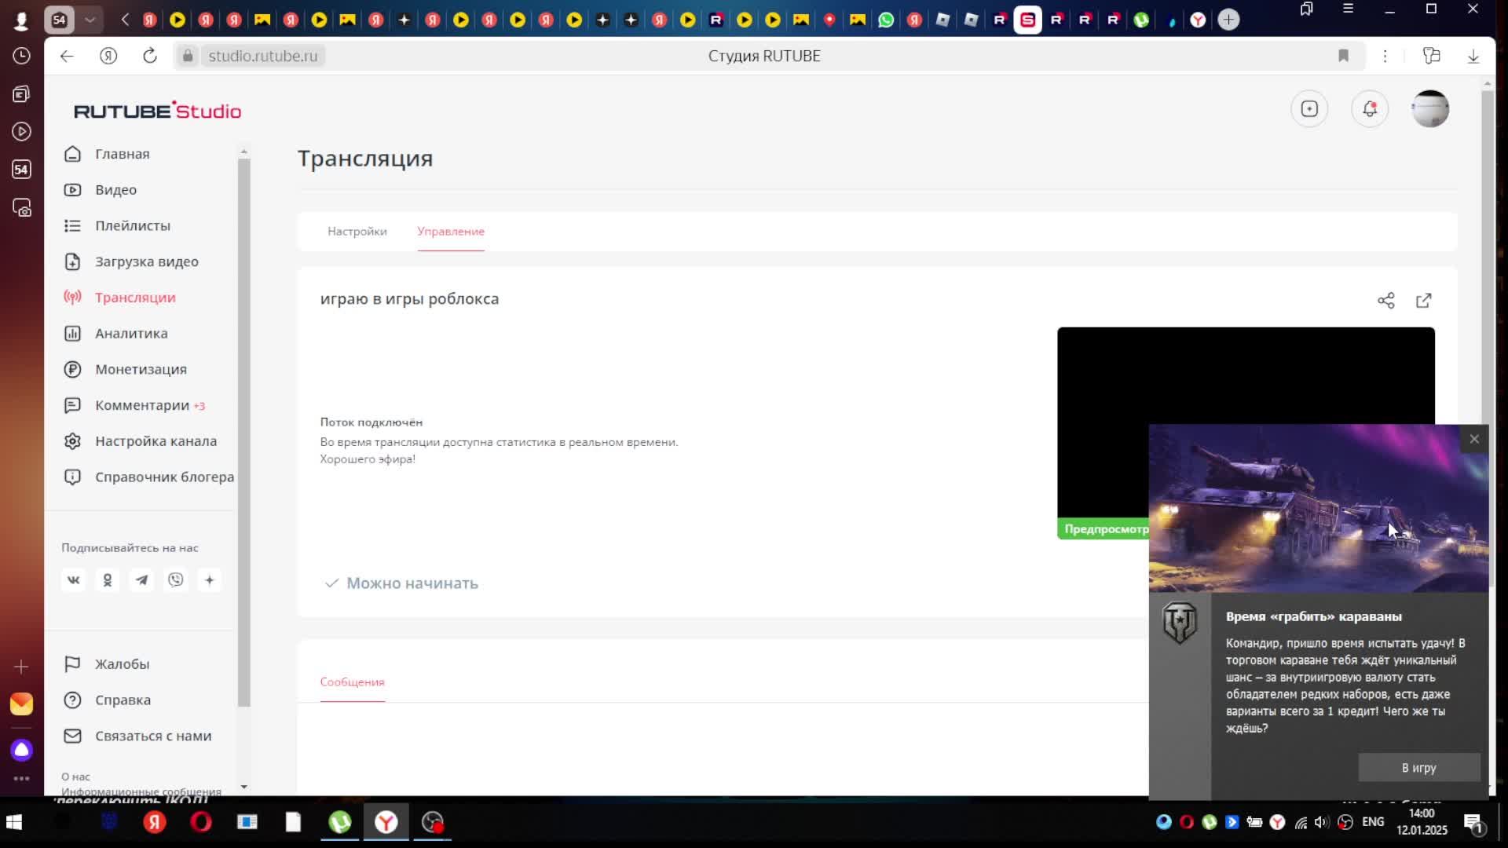The image size is (1508, 848).
Task: Go to Монетизация in the sidebar
Action: point(141,369)
